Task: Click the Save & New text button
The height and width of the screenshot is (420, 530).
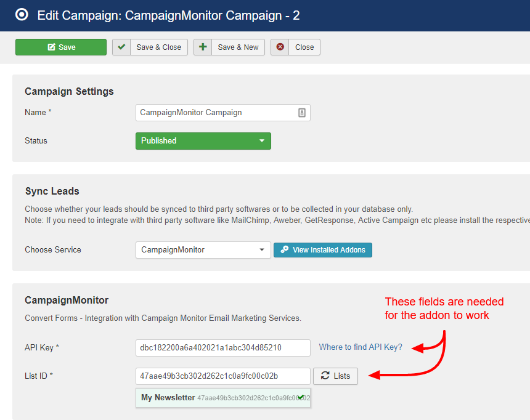Action: (238, 47)
